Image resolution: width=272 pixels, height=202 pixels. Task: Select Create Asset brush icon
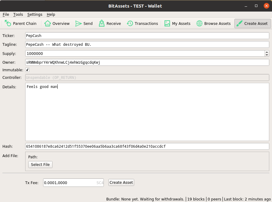coord(240,23)
